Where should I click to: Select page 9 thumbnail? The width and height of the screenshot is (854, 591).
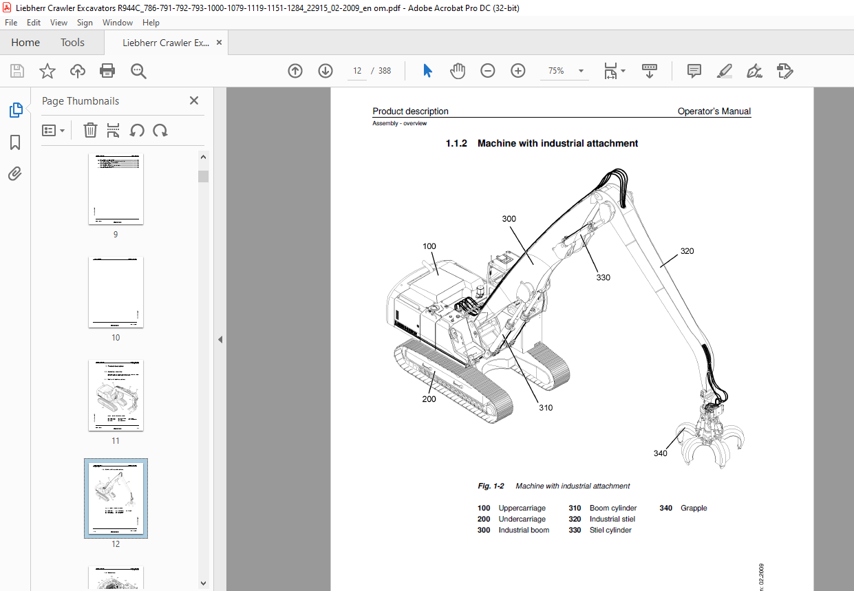(116, 189)
